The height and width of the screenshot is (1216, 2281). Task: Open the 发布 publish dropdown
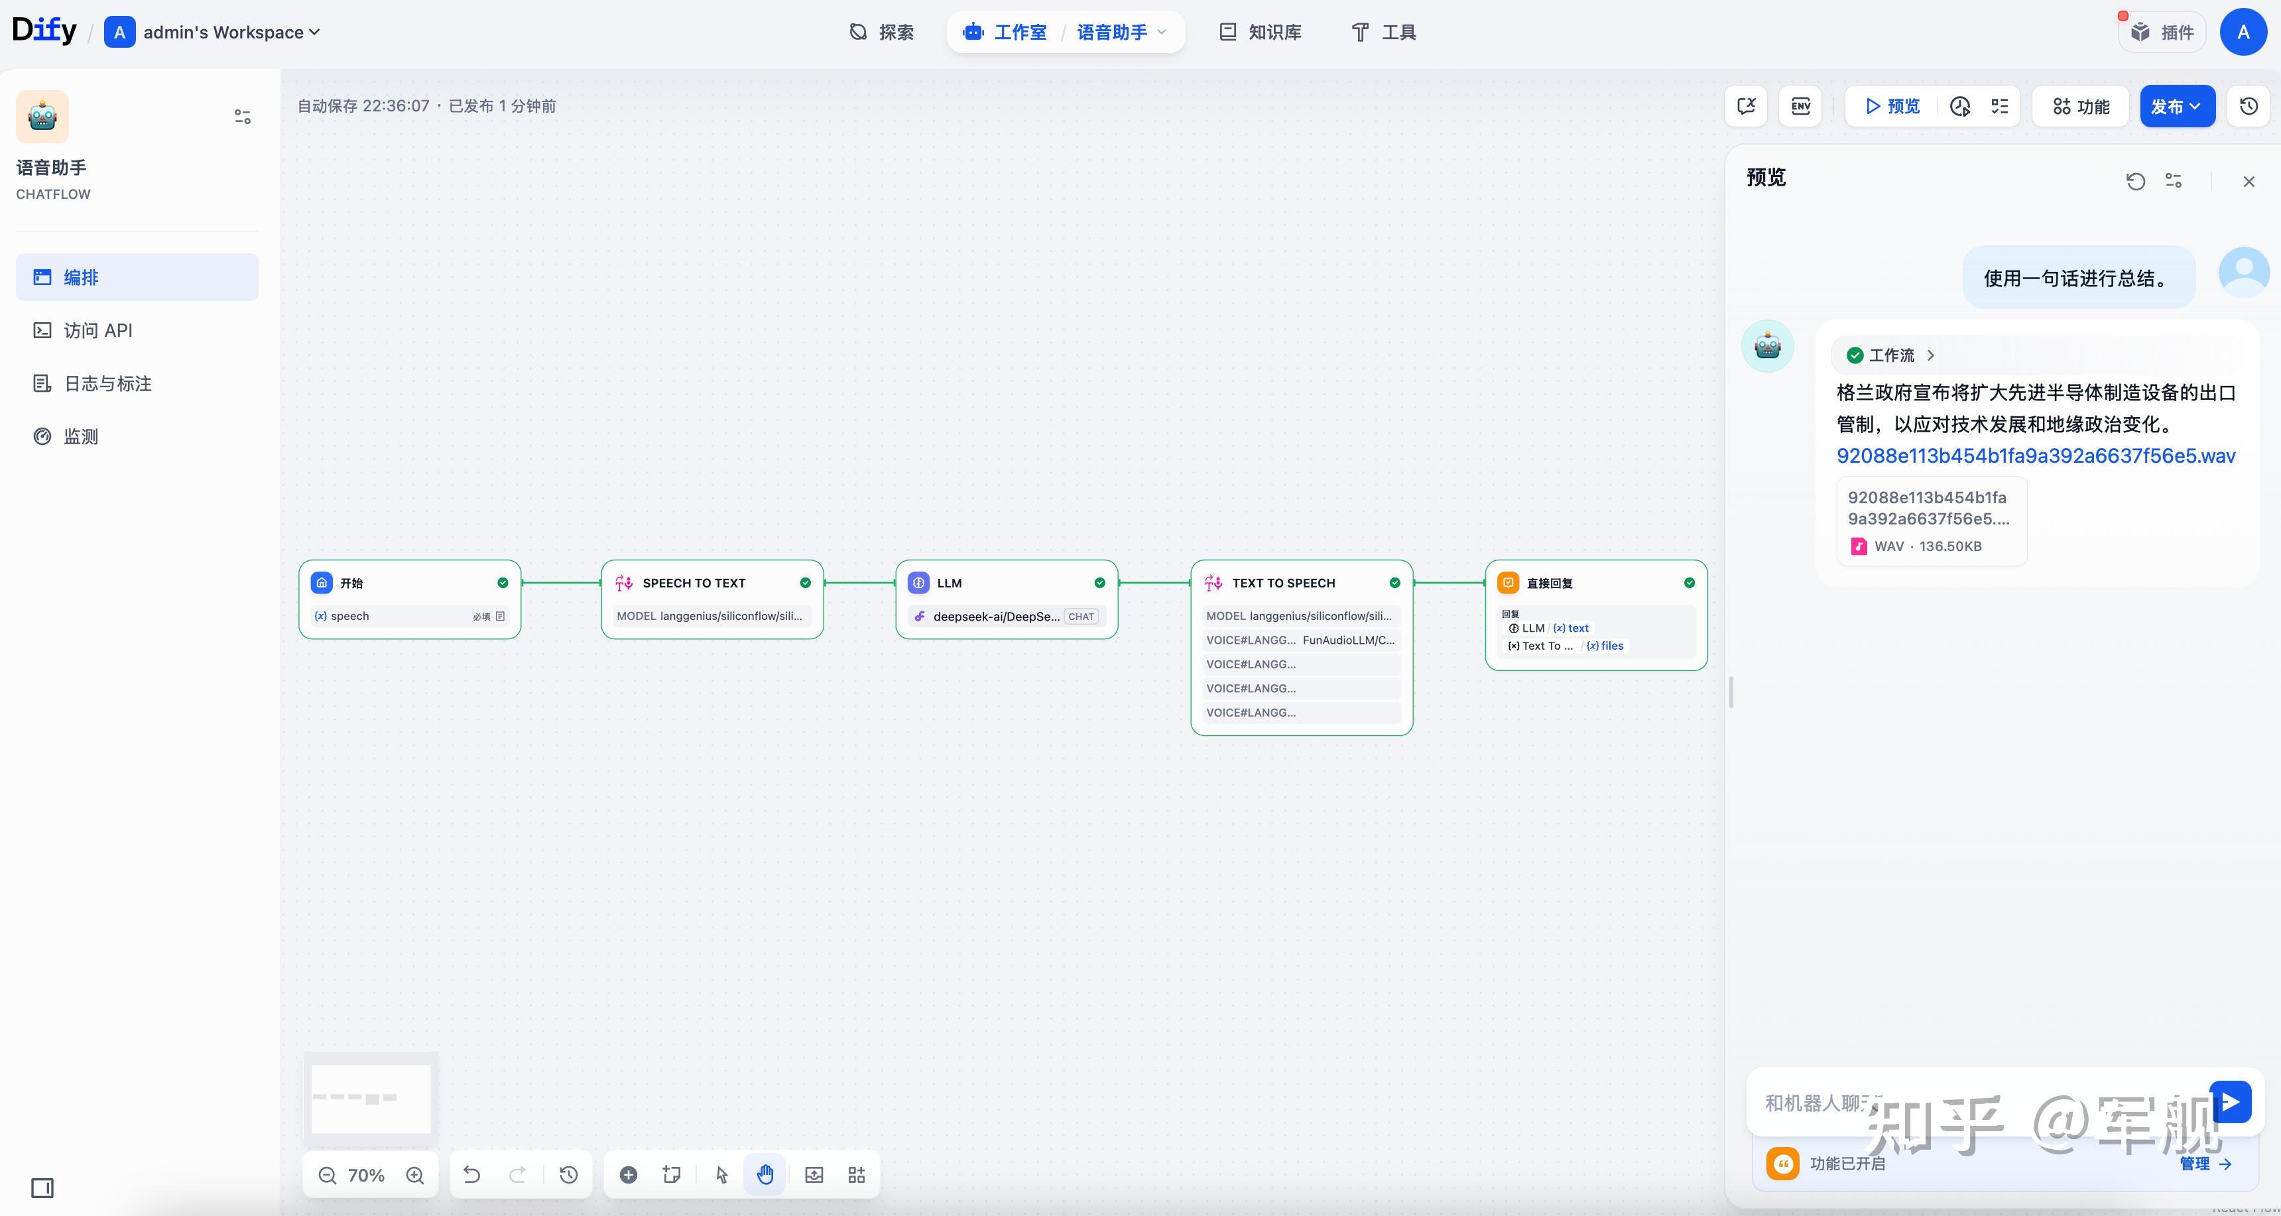(x=2176, y=106)
